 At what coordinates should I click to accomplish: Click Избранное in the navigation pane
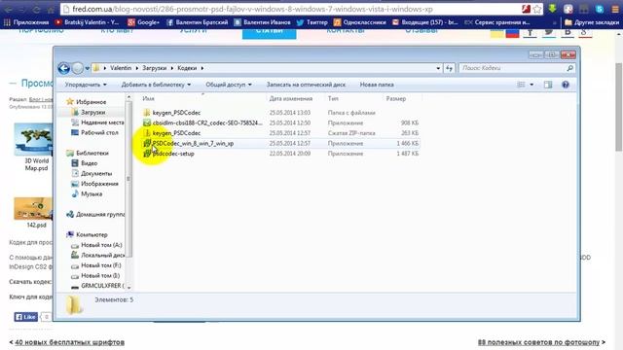click(x=91, y=102)
